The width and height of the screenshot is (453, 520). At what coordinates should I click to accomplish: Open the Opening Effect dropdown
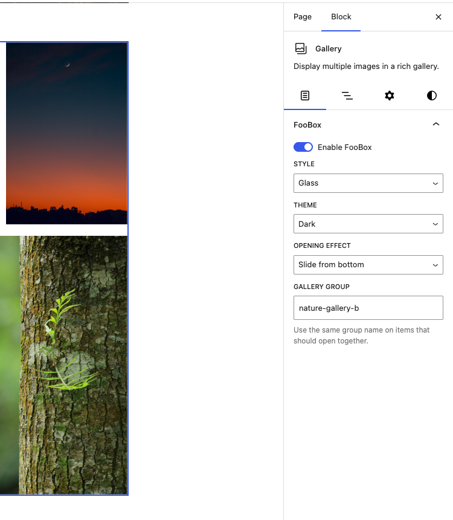click(368, 265)
